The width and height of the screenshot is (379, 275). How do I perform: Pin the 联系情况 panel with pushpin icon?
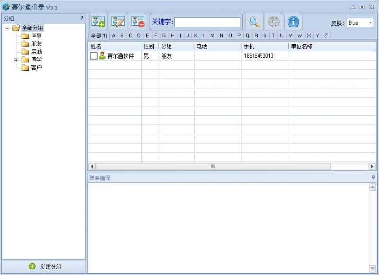[x=373, y=177]
